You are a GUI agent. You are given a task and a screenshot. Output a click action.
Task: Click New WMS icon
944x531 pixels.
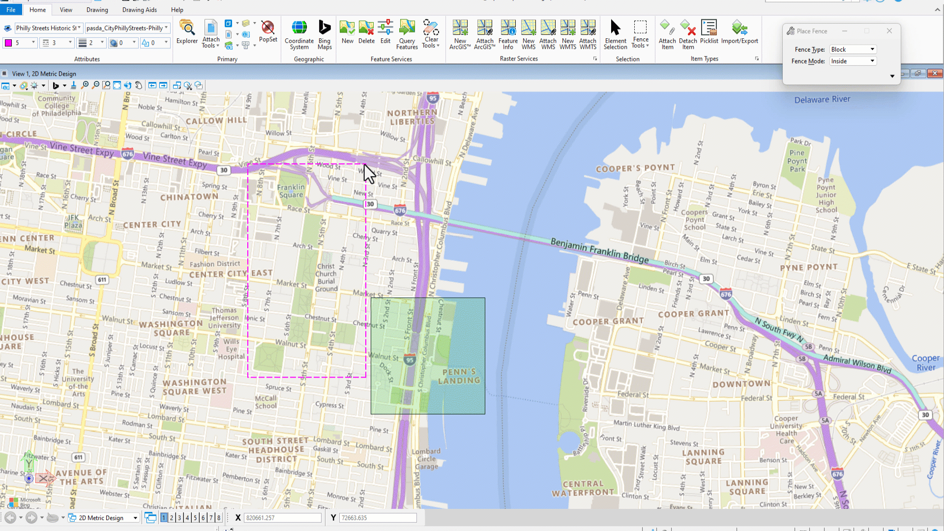[x=529, y=35]
